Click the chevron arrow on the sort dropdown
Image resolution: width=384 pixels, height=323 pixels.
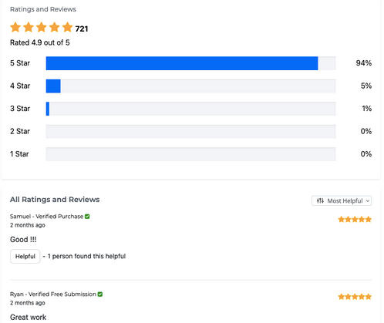368,201
